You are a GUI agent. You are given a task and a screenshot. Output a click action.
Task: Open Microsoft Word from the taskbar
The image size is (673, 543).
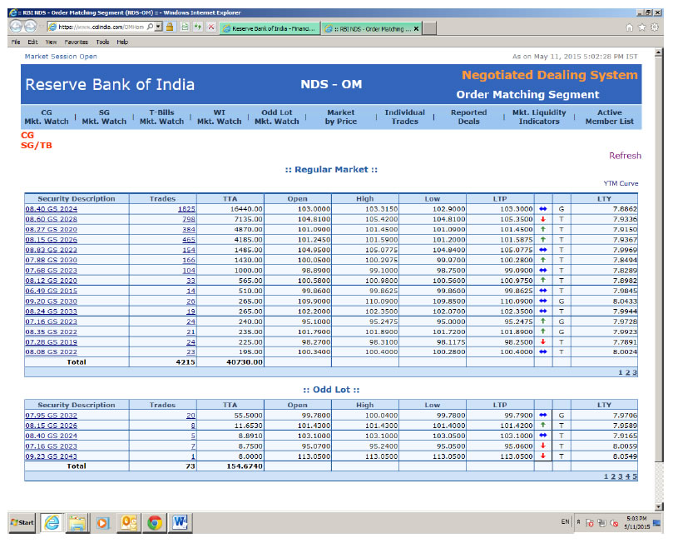point(180,523)
